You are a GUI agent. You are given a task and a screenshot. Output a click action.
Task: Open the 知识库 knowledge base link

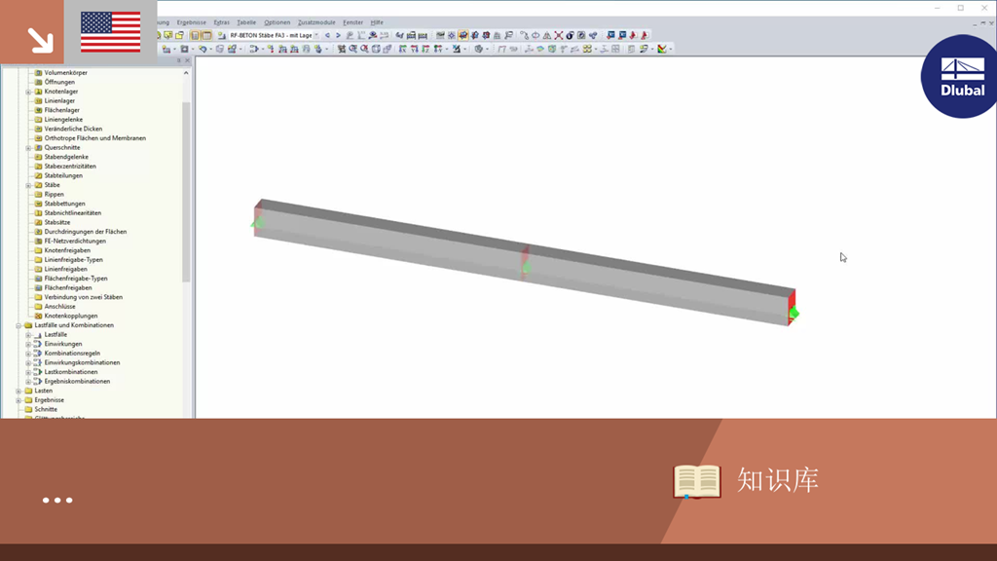pos(777,480)
